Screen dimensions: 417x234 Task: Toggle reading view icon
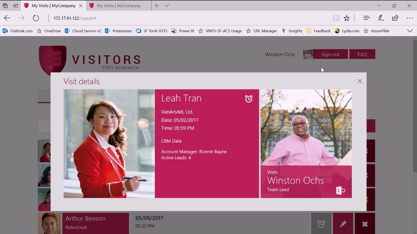pyautogui.click(x=336, y=18)
